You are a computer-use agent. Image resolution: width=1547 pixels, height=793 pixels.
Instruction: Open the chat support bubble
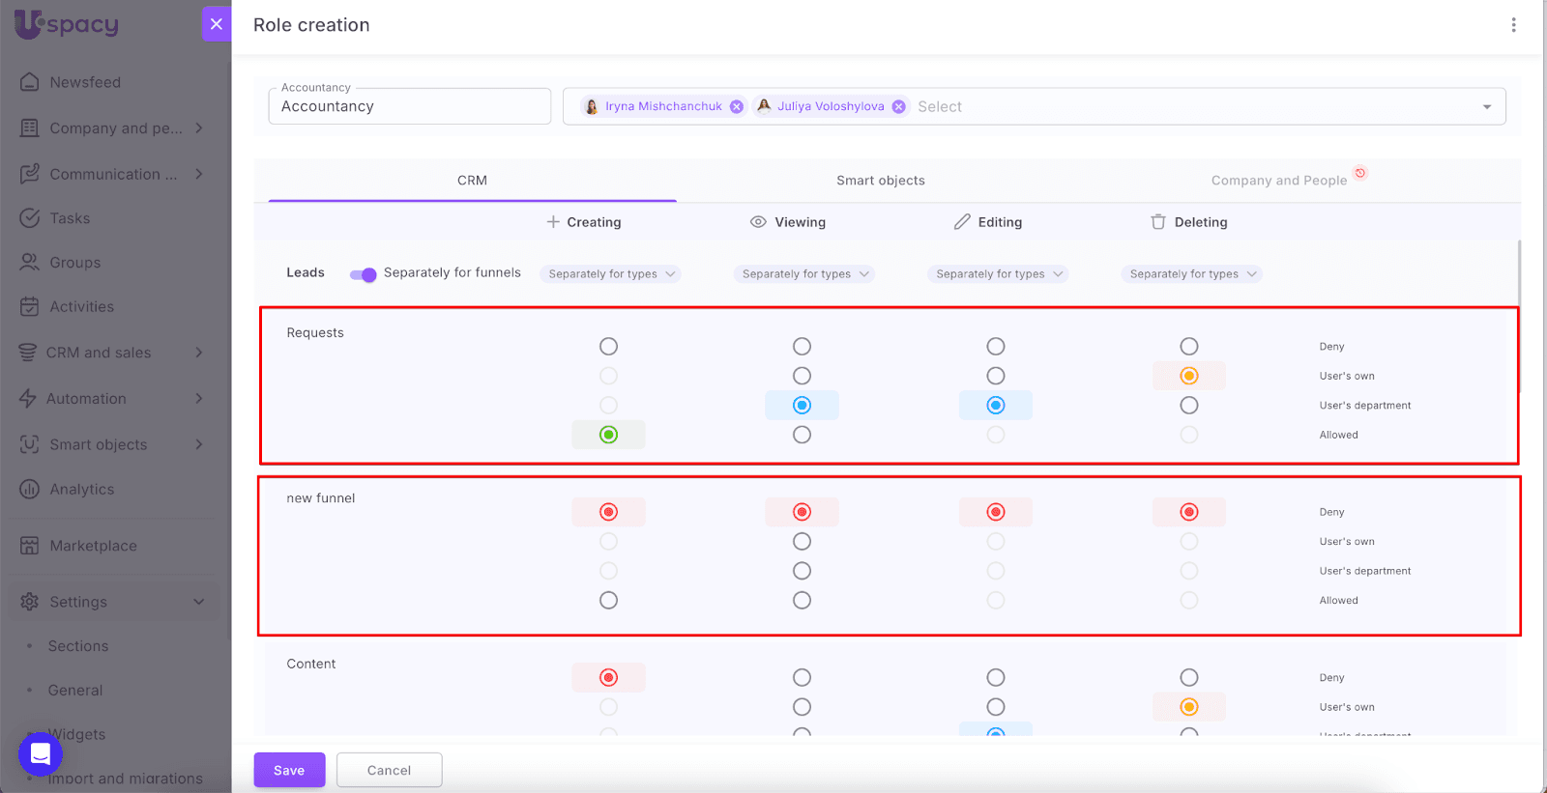[x=41, y=754]
